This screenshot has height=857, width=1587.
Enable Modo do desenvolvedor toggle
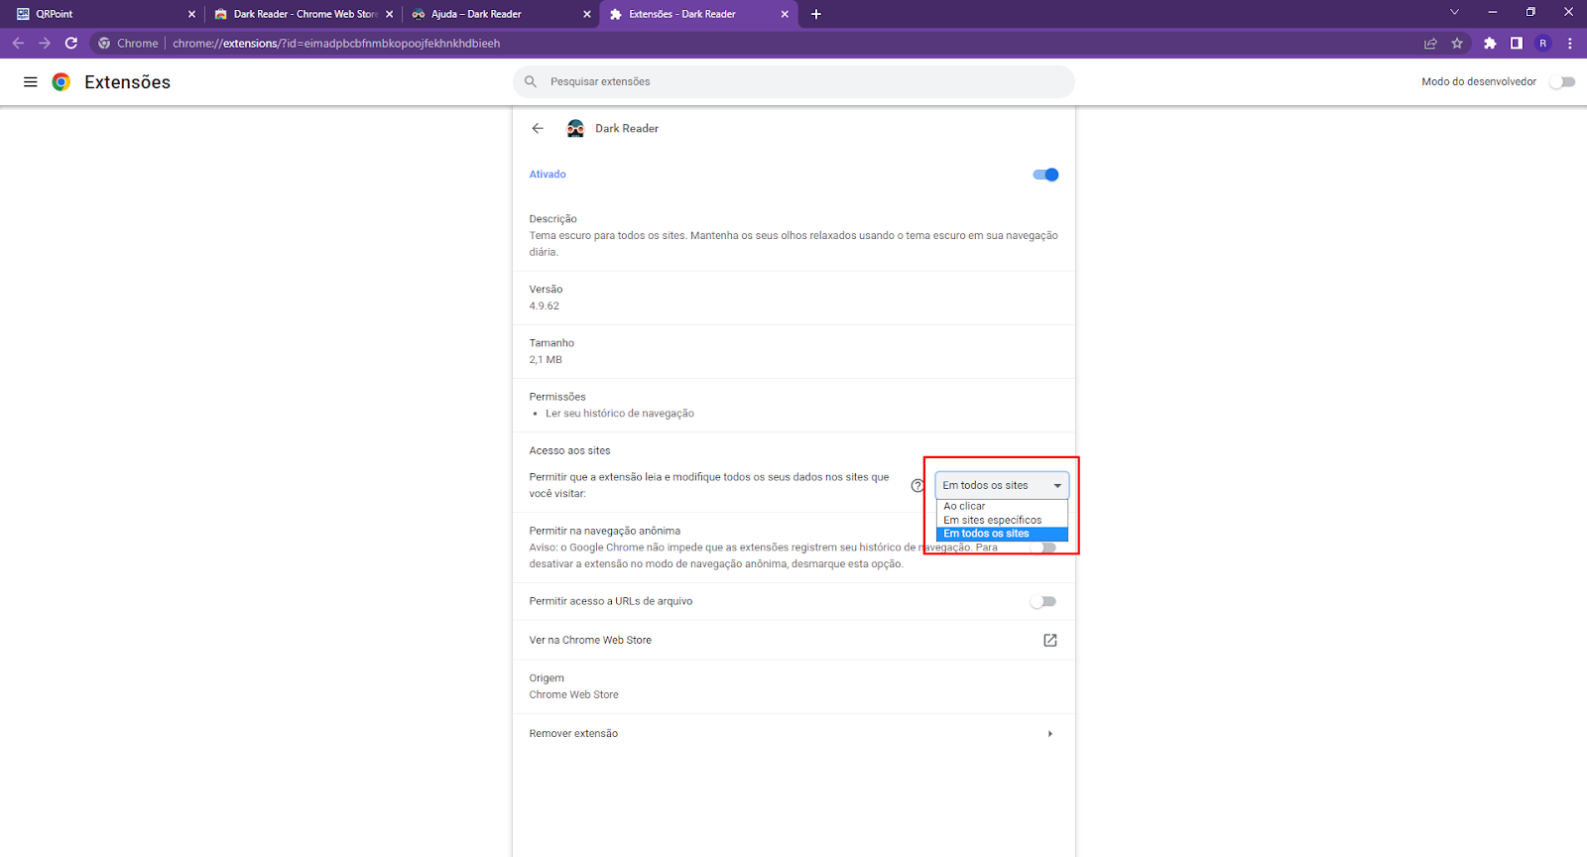coord(1562,82)
